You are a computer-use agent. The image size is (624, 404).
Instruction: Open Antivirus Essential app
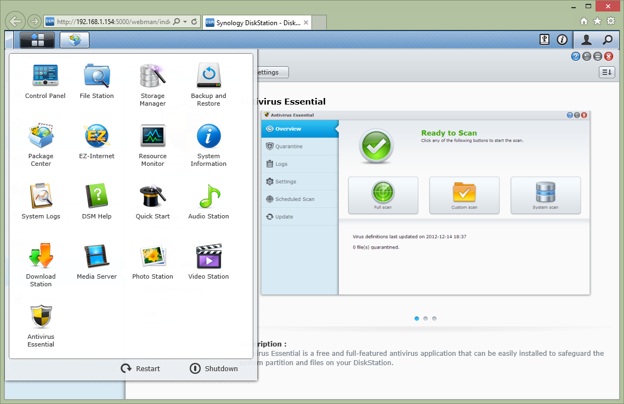(x=41, y=326)
